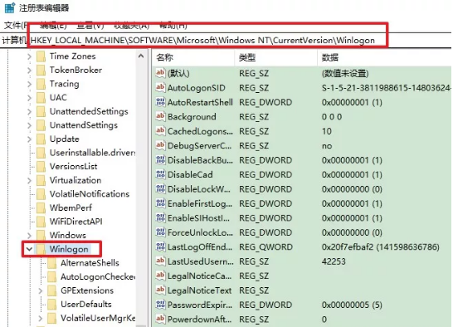Expand the GPExtensions subkey
Screen dimensions: 453x327
pos(41,290)
